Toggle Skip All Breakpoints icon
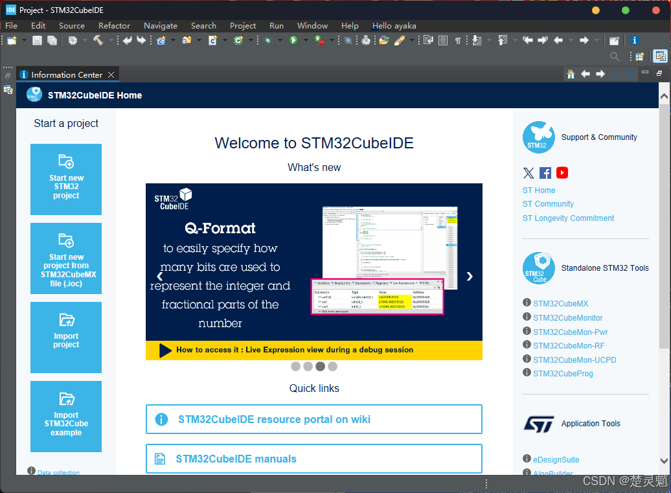671x493 pixels. pyautogui.click(x=348, y=41)
